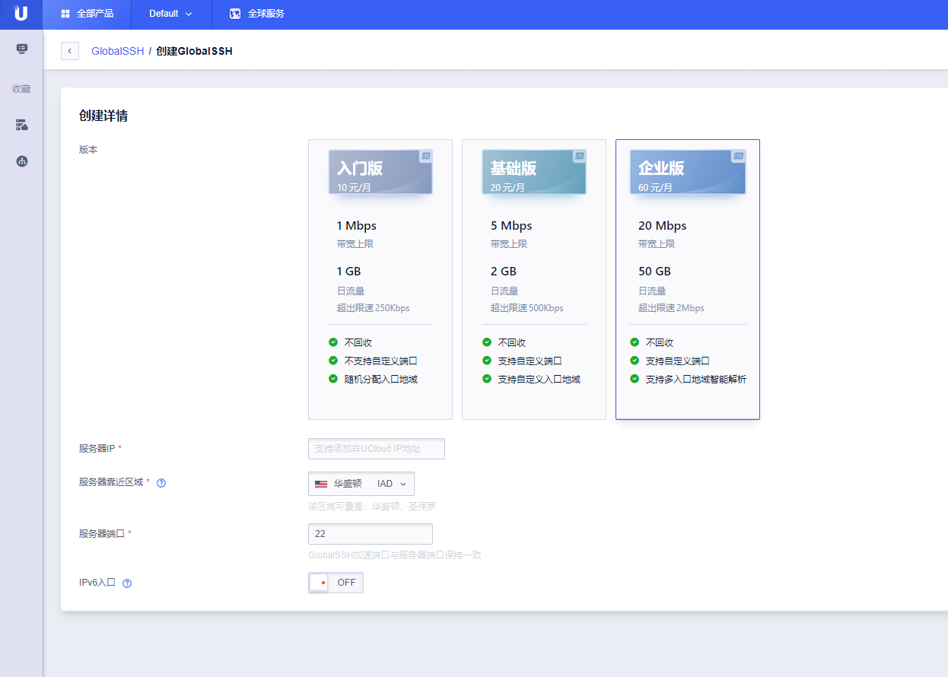Click the '创建GlobalSSH' breadcrumb text
This screenshot has width=948, height=677.
pos(194,51)
